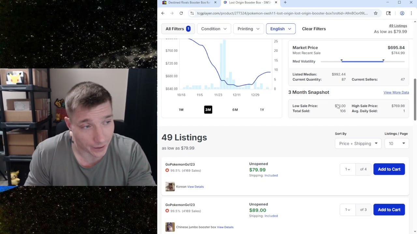
Task: Click the price history line chart
Action: [226, 63]
